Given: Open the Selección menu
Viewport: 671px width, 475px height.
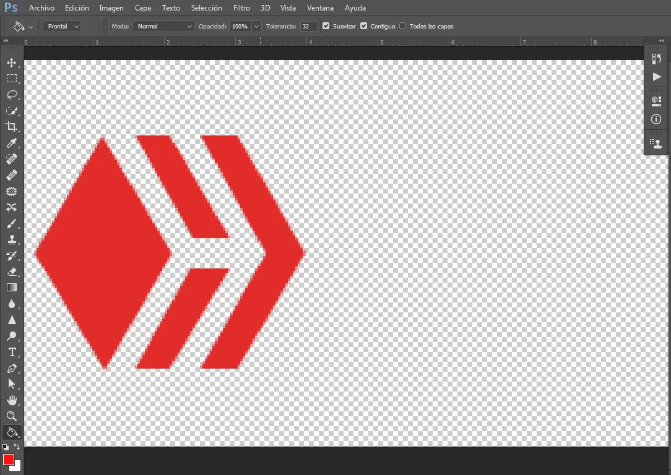Looking at the screenshot, I should pyautogui.click(x=206, y=7).
